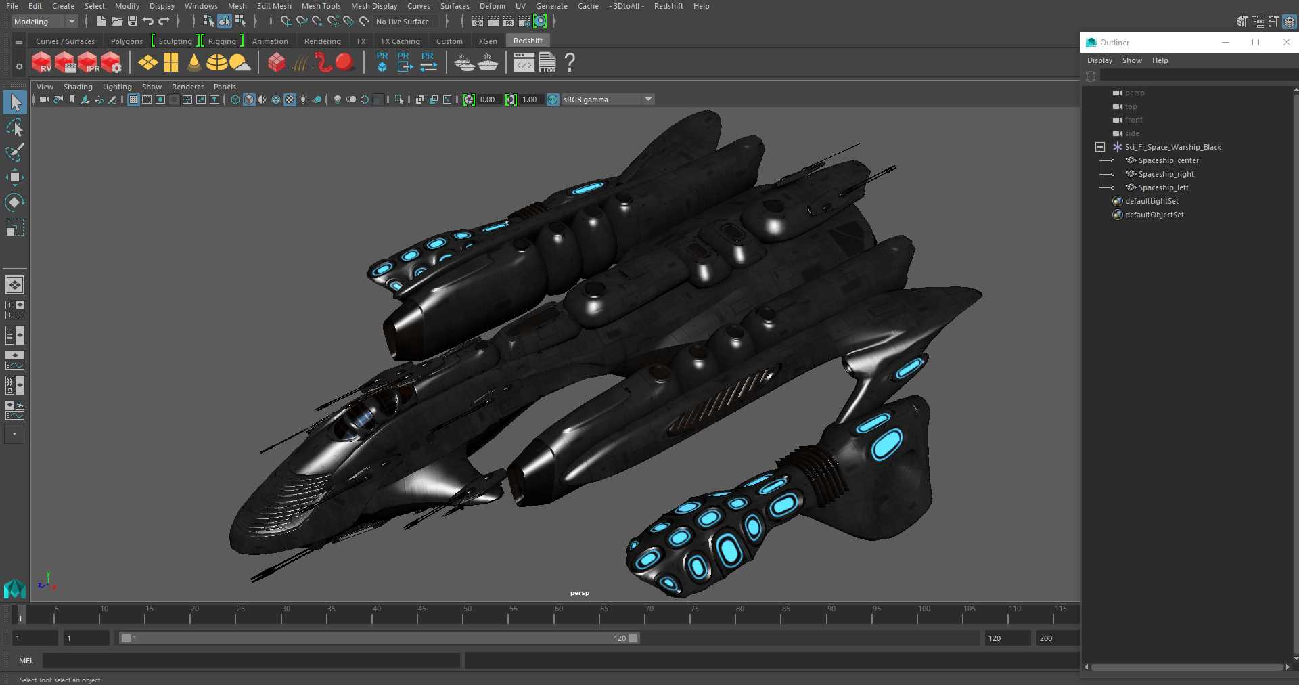Toggle isolate select in viewport

point(399,100)
